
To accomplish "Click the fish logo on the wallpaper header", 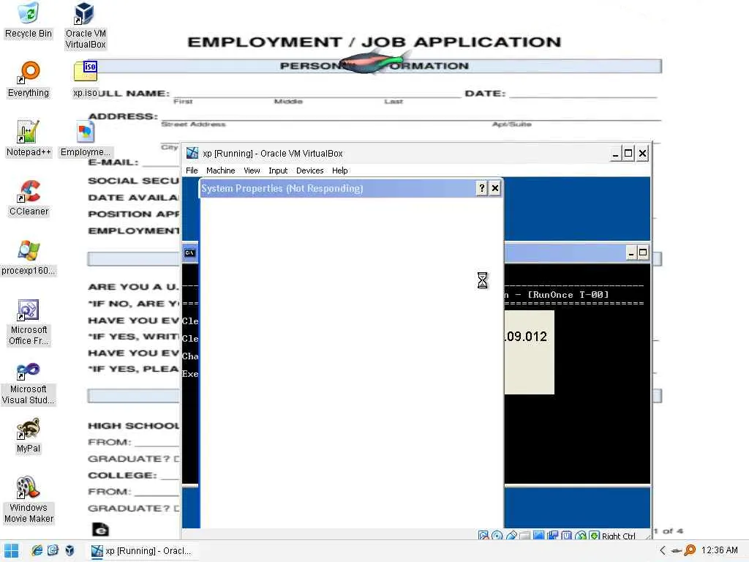I will pos(374,63).
